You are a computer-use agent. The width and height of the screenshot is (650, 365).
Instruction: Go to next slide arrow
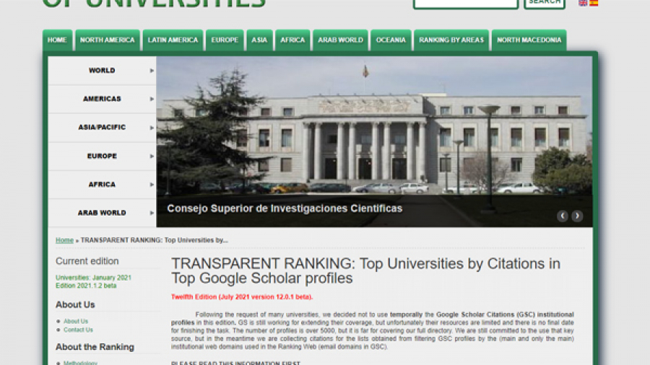coord(577,216)
